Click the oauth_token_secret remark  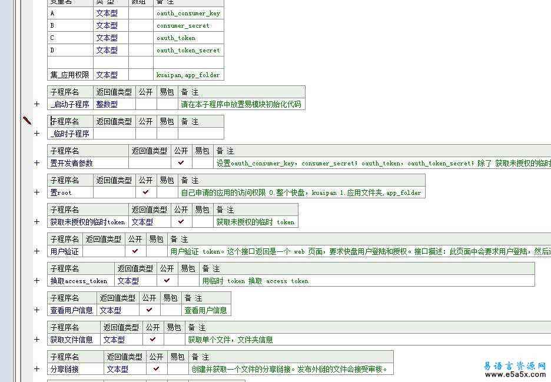click(188, 50)
